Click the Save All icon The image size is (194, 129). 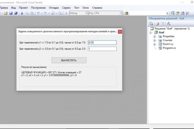pos(16,13)
